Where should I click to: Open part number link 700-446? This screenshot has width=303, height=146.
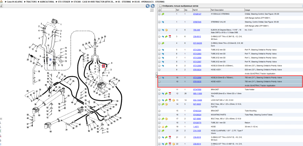[x=197, y=30]
